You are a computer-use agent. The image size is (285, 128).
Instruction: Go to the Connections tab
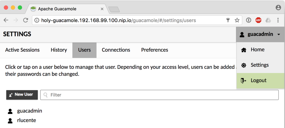[x=116, y=50]
